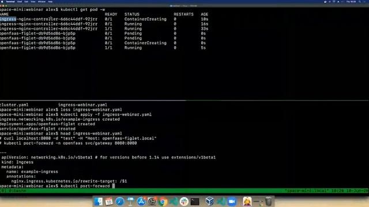
Task: Launch Google Chrome from the dock
Action: pyautogui.click(x=163, y=201)
